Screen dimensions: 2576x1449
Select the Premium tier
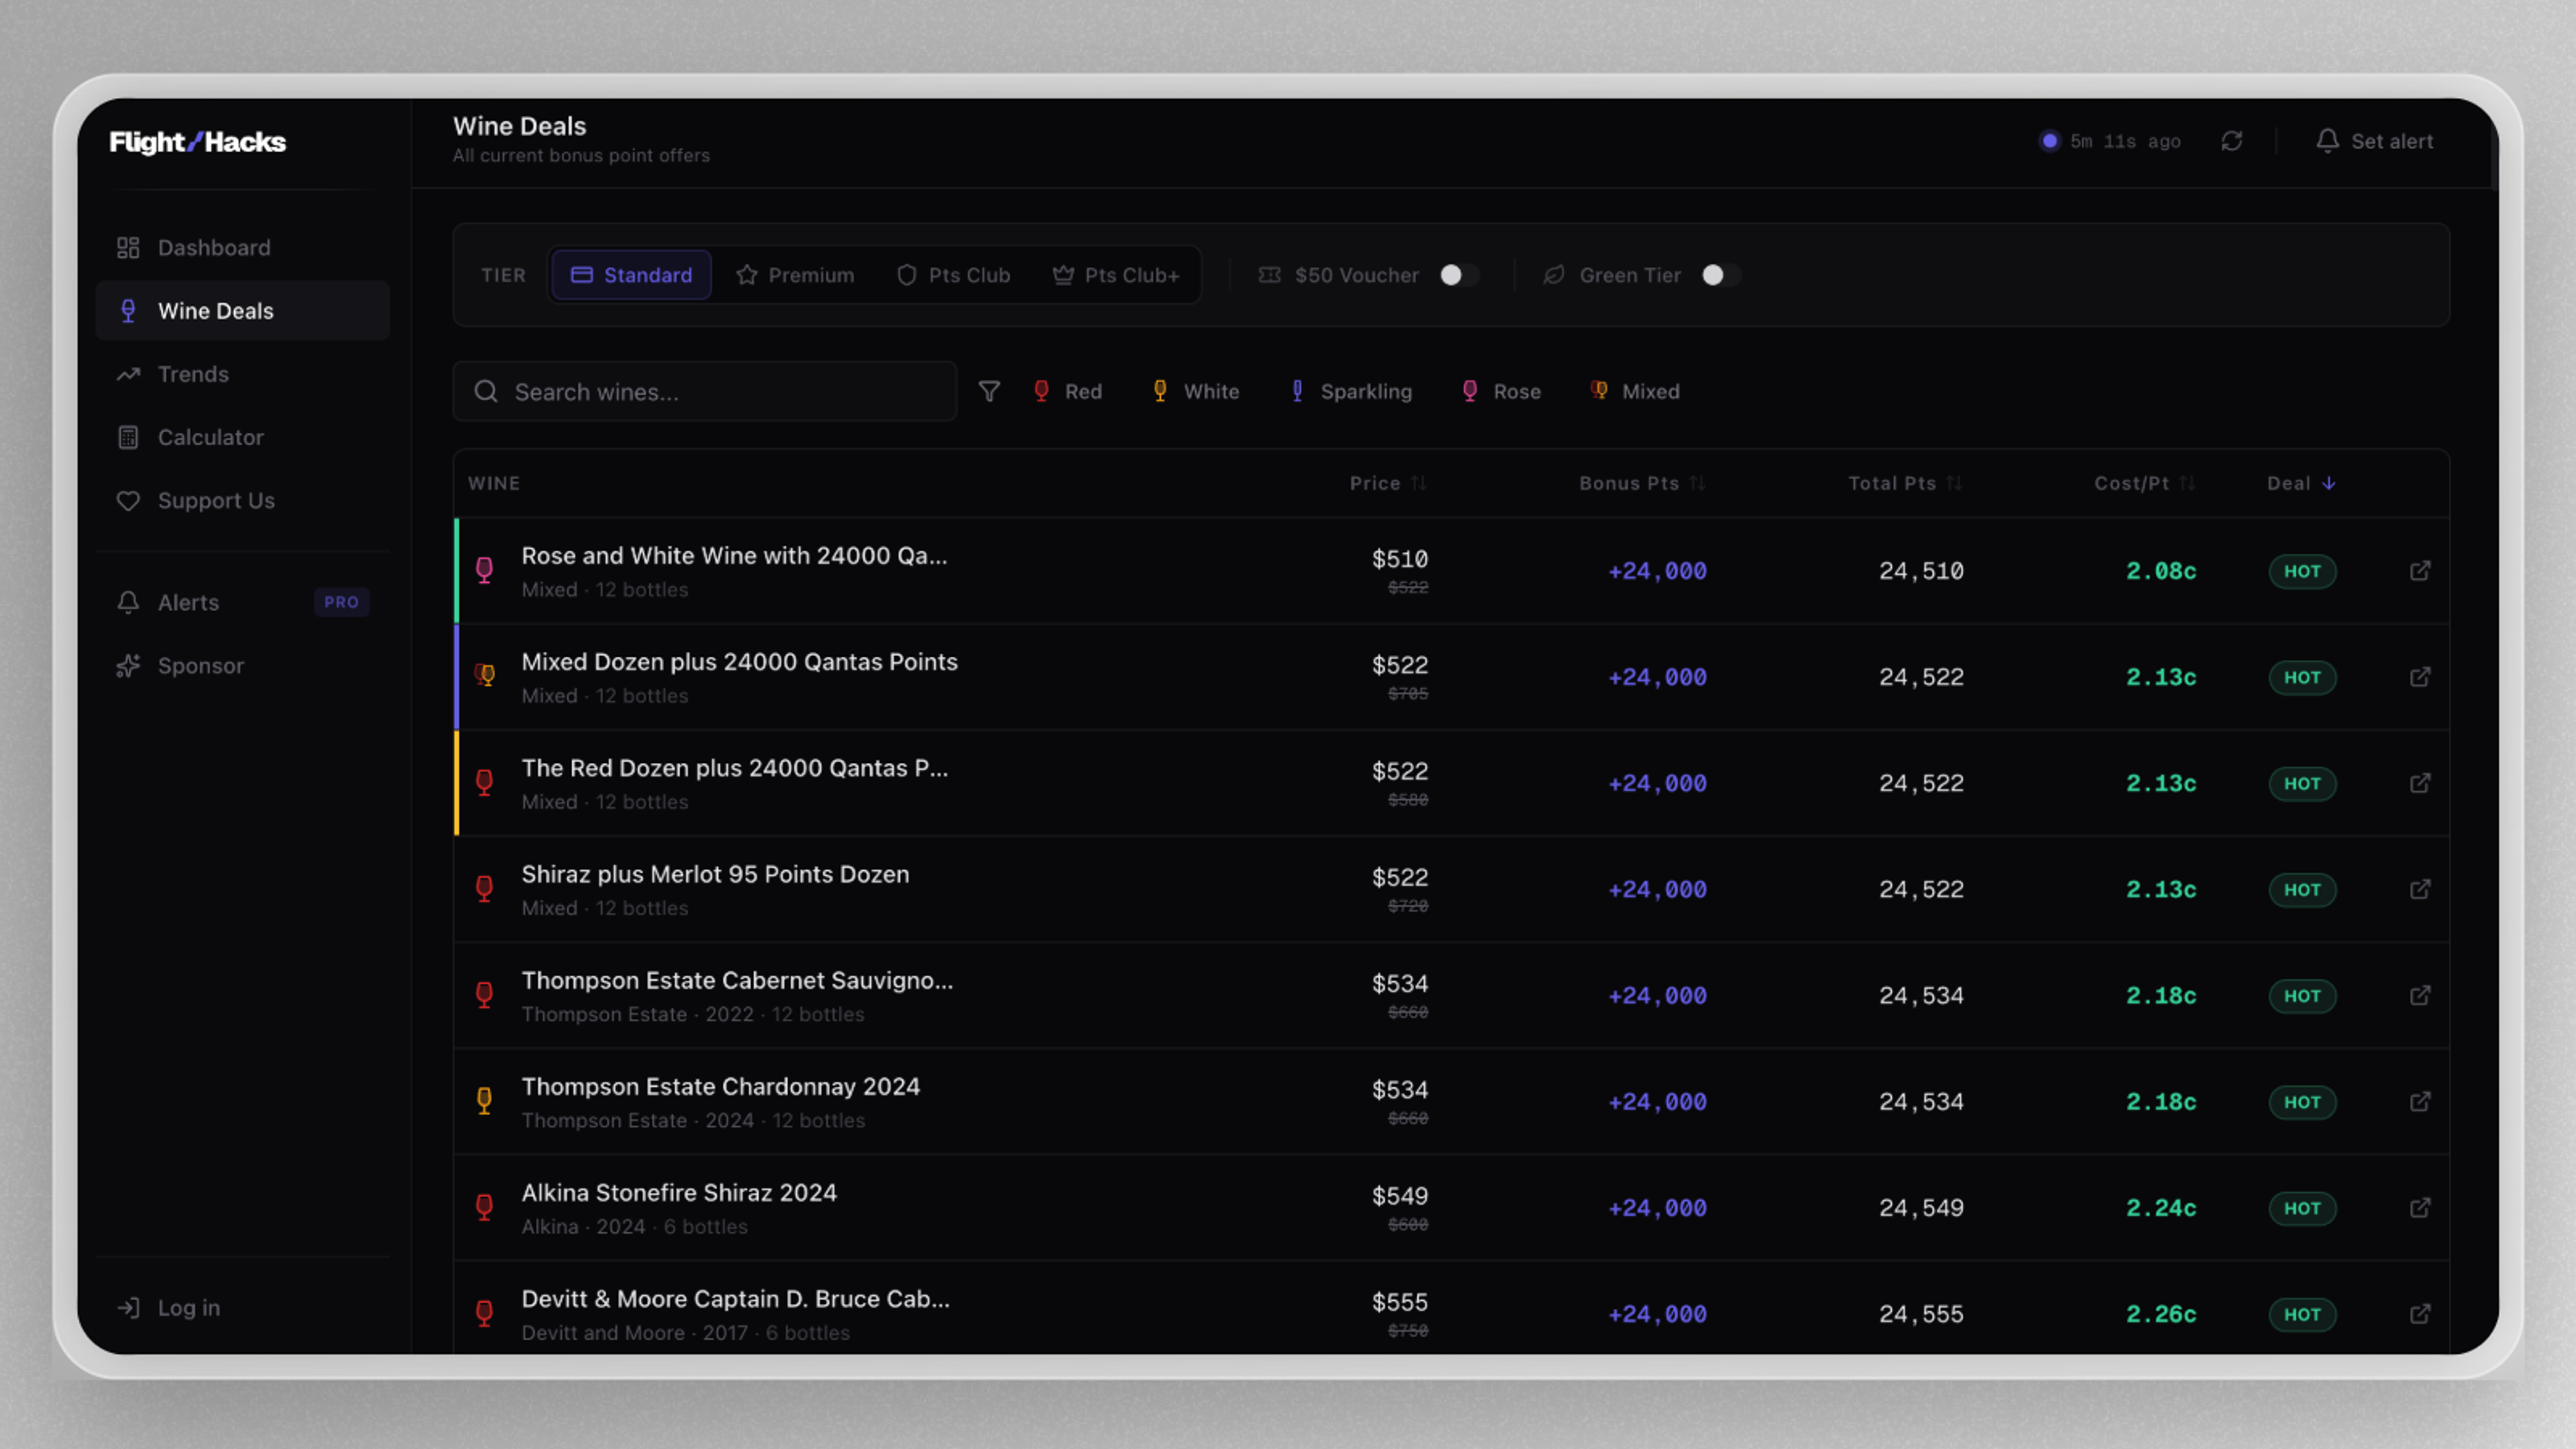coord(795,275)
